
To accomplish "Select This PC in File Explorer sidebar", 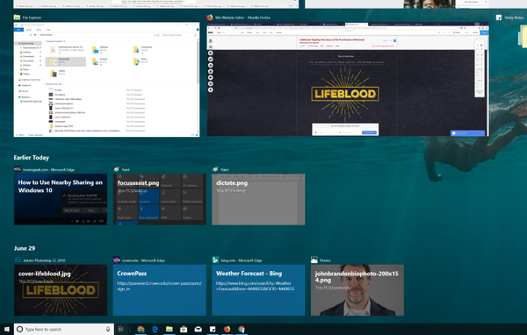I will [25, 91].
